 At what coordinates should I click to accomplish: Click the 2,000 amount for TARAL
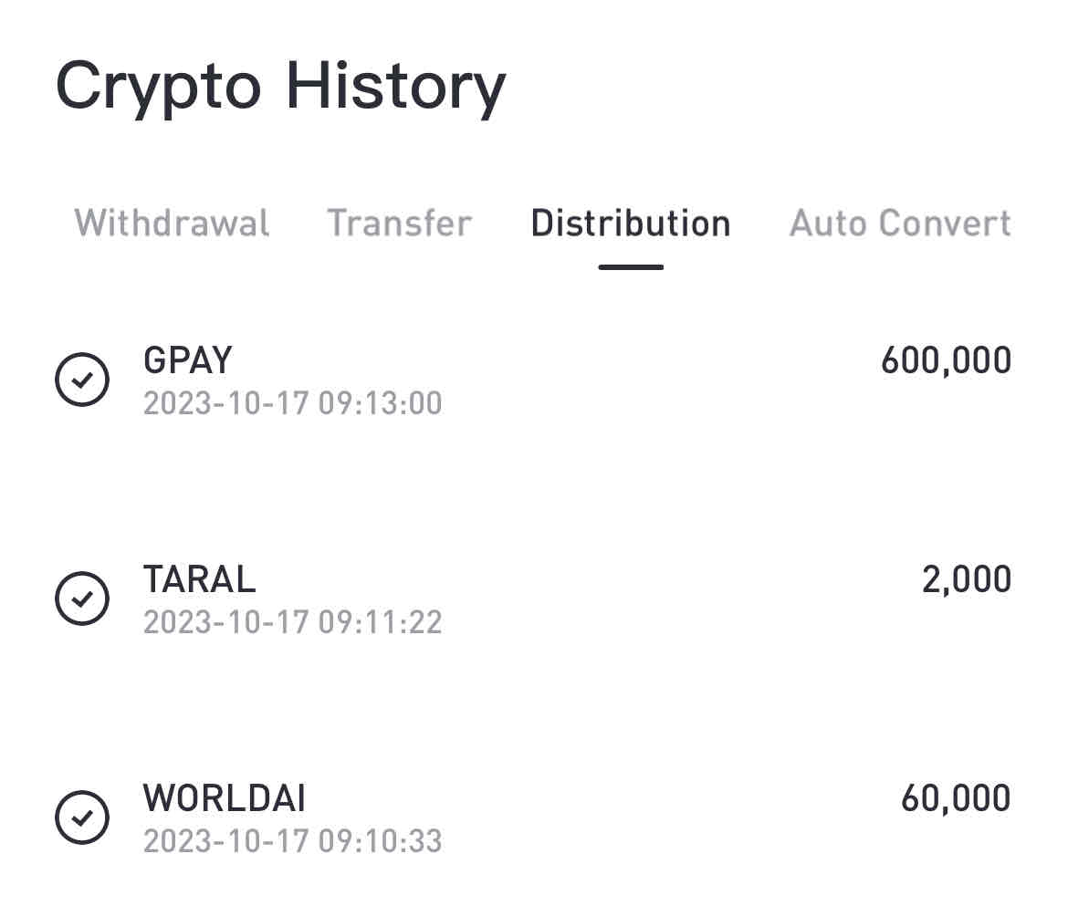coord(966,580)
